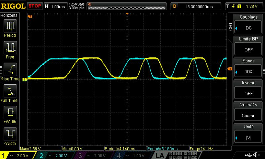This screenshot has height=159, width=265.
Task: Switch to channel 2 tab
Action: [51, 156]
